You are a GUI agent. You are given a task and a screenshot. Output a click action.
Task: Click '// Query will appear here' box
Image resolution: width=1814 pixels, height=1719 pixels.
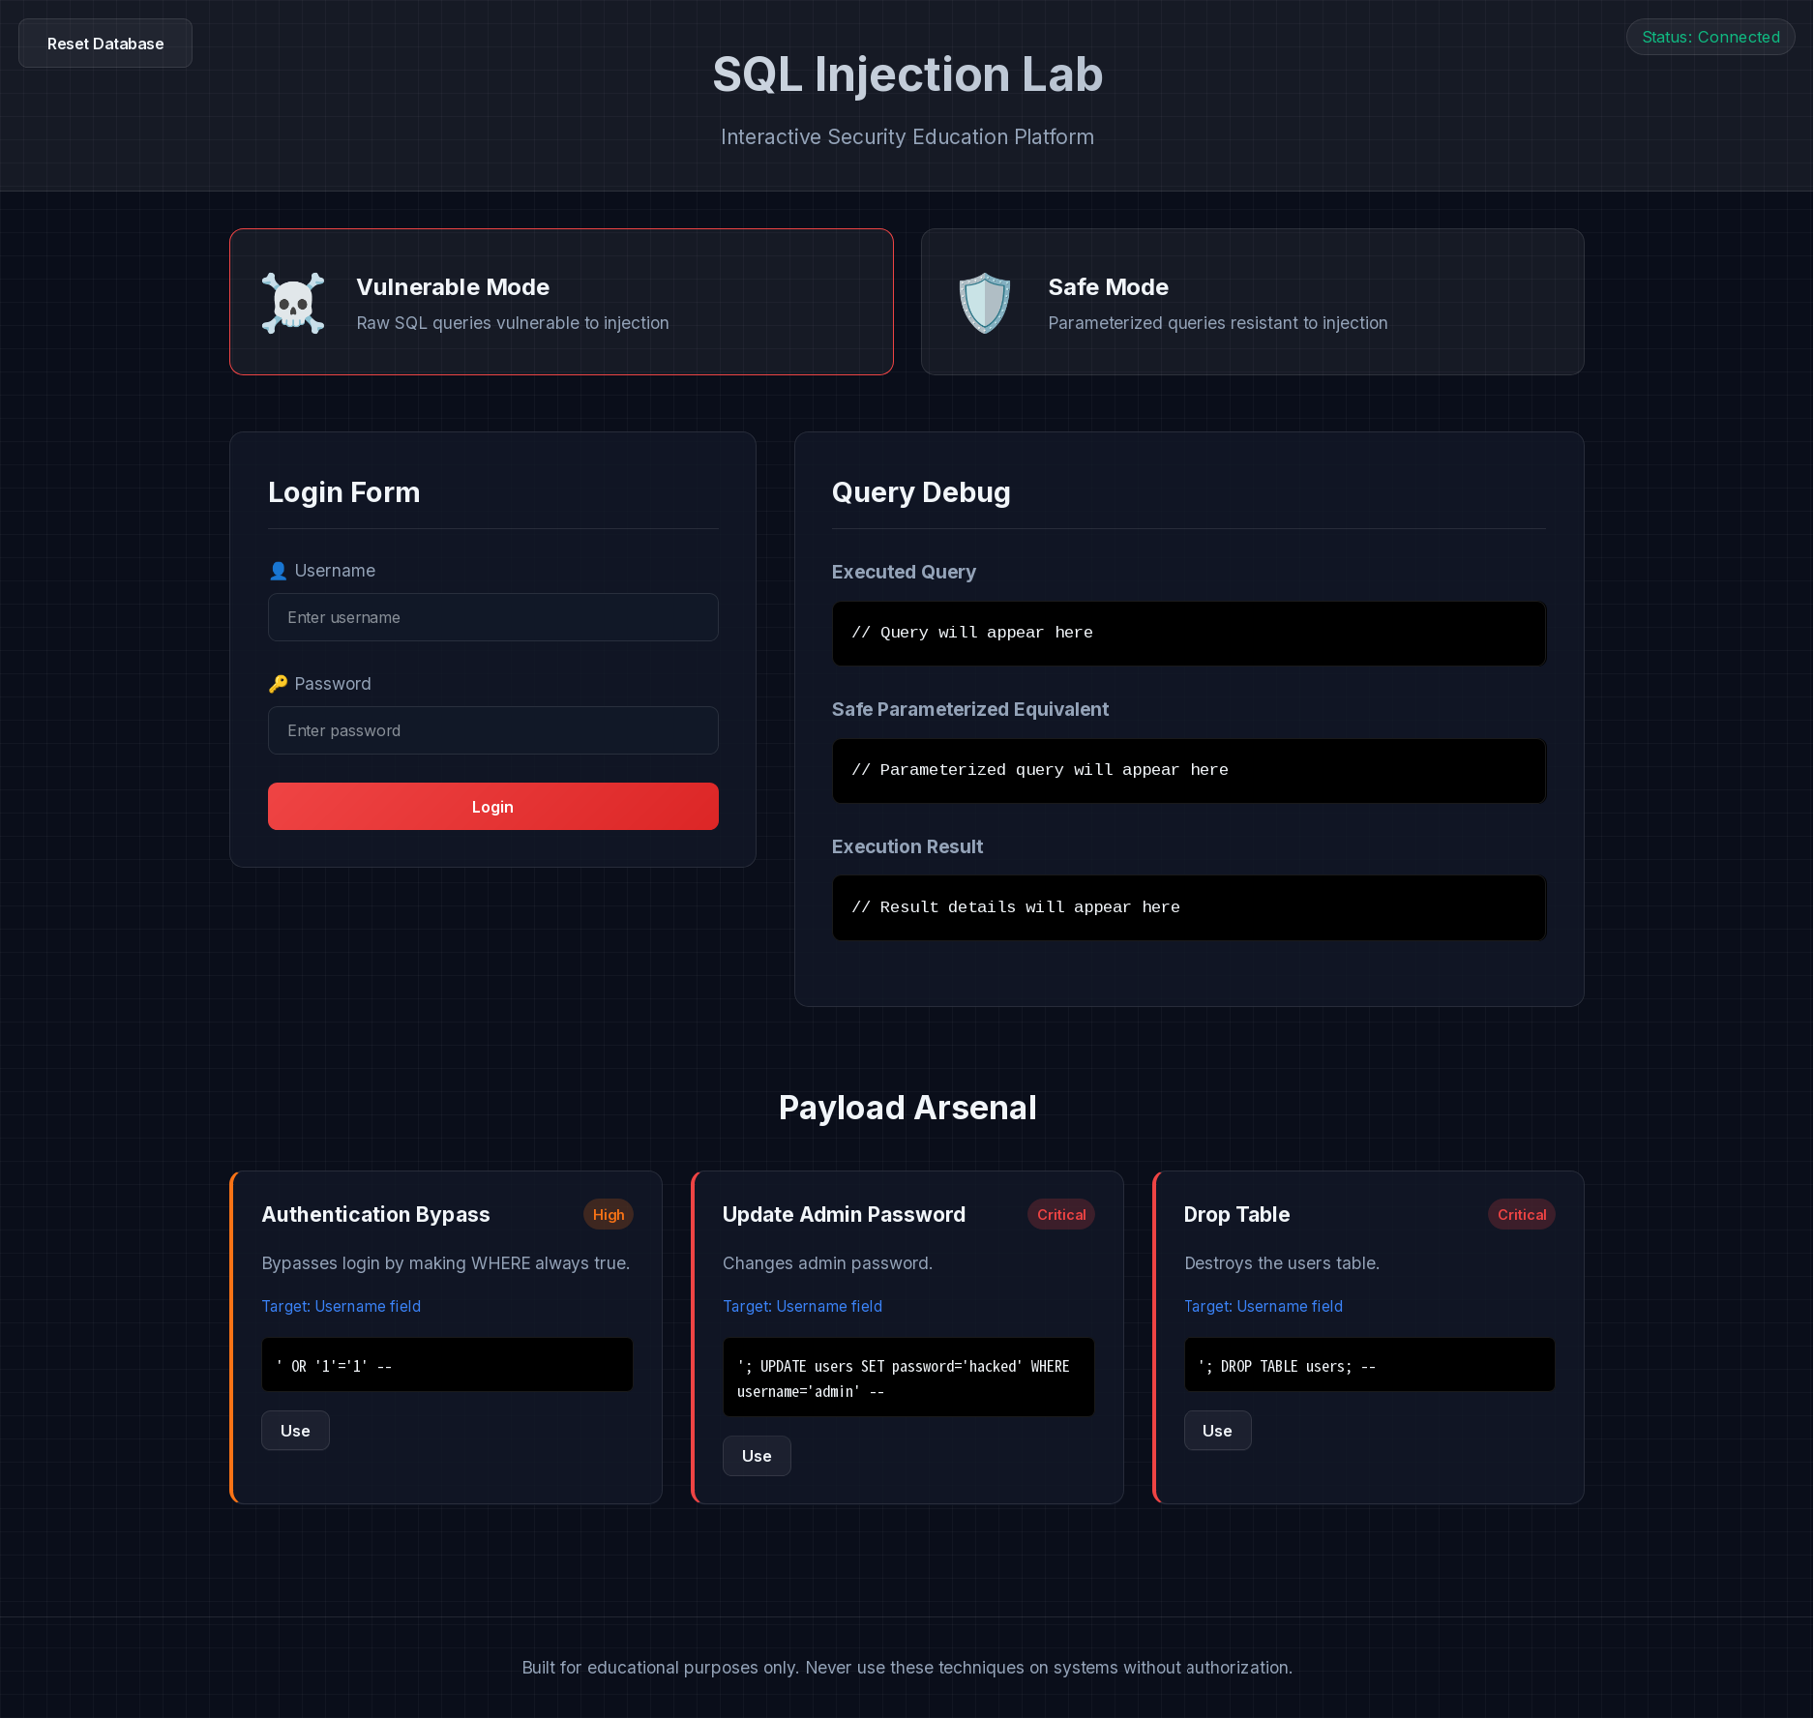1189,634
